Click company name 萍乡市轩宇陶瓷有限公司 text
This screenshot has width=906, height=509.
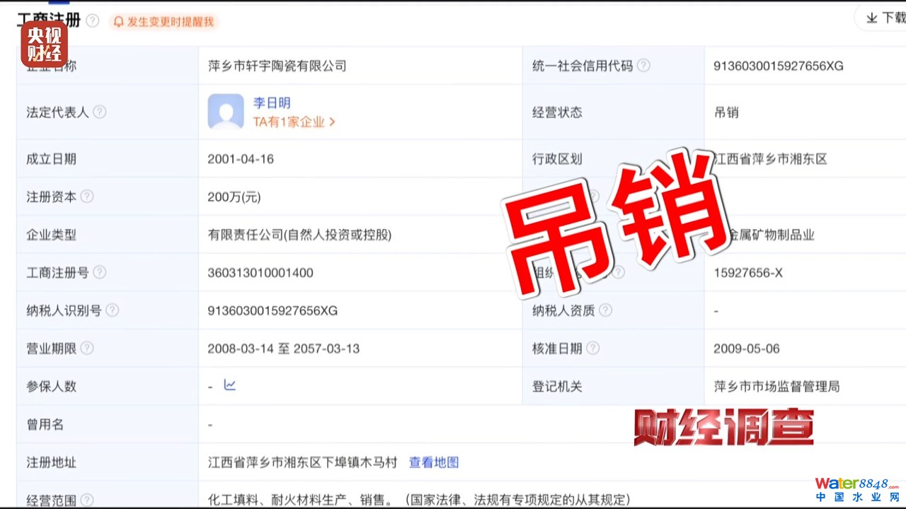277,66
